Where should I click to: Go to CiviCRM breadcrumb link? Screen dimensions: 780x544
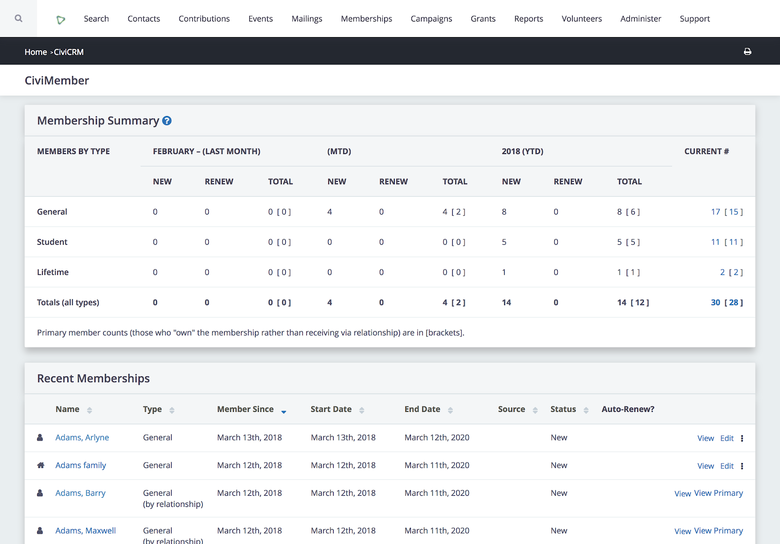[x=69, y=52]
